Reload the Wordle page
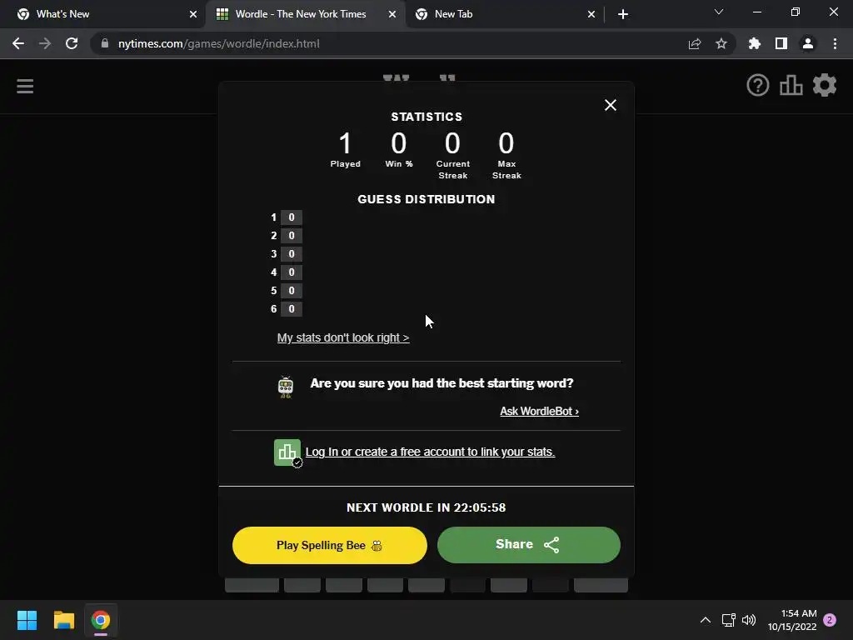The height and width of the screenshot is (640, 853). coord(72,43)
